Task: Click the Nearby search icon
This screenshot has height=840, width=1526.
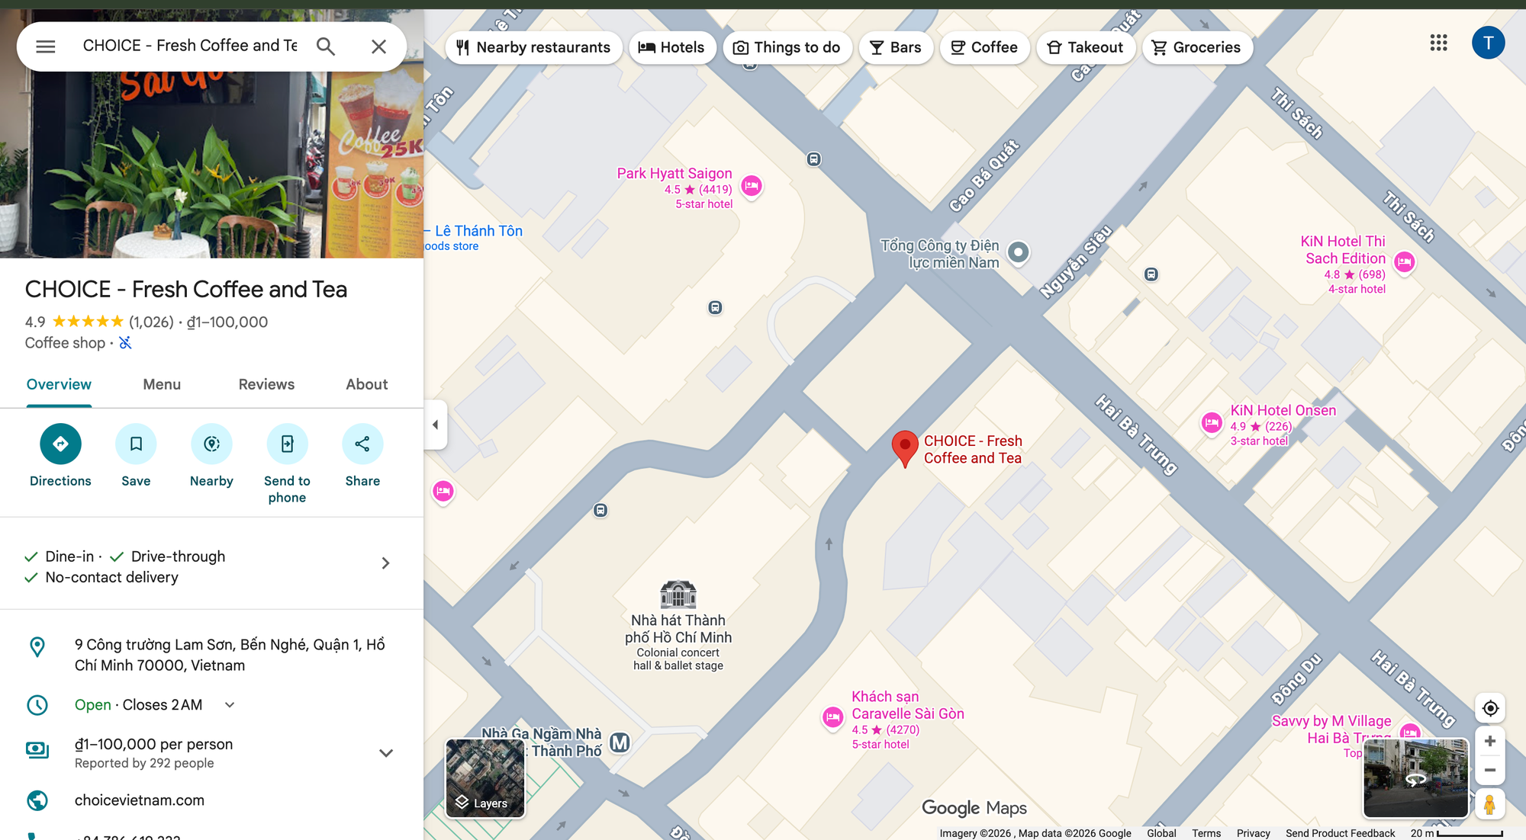Action: click(211, 444)
